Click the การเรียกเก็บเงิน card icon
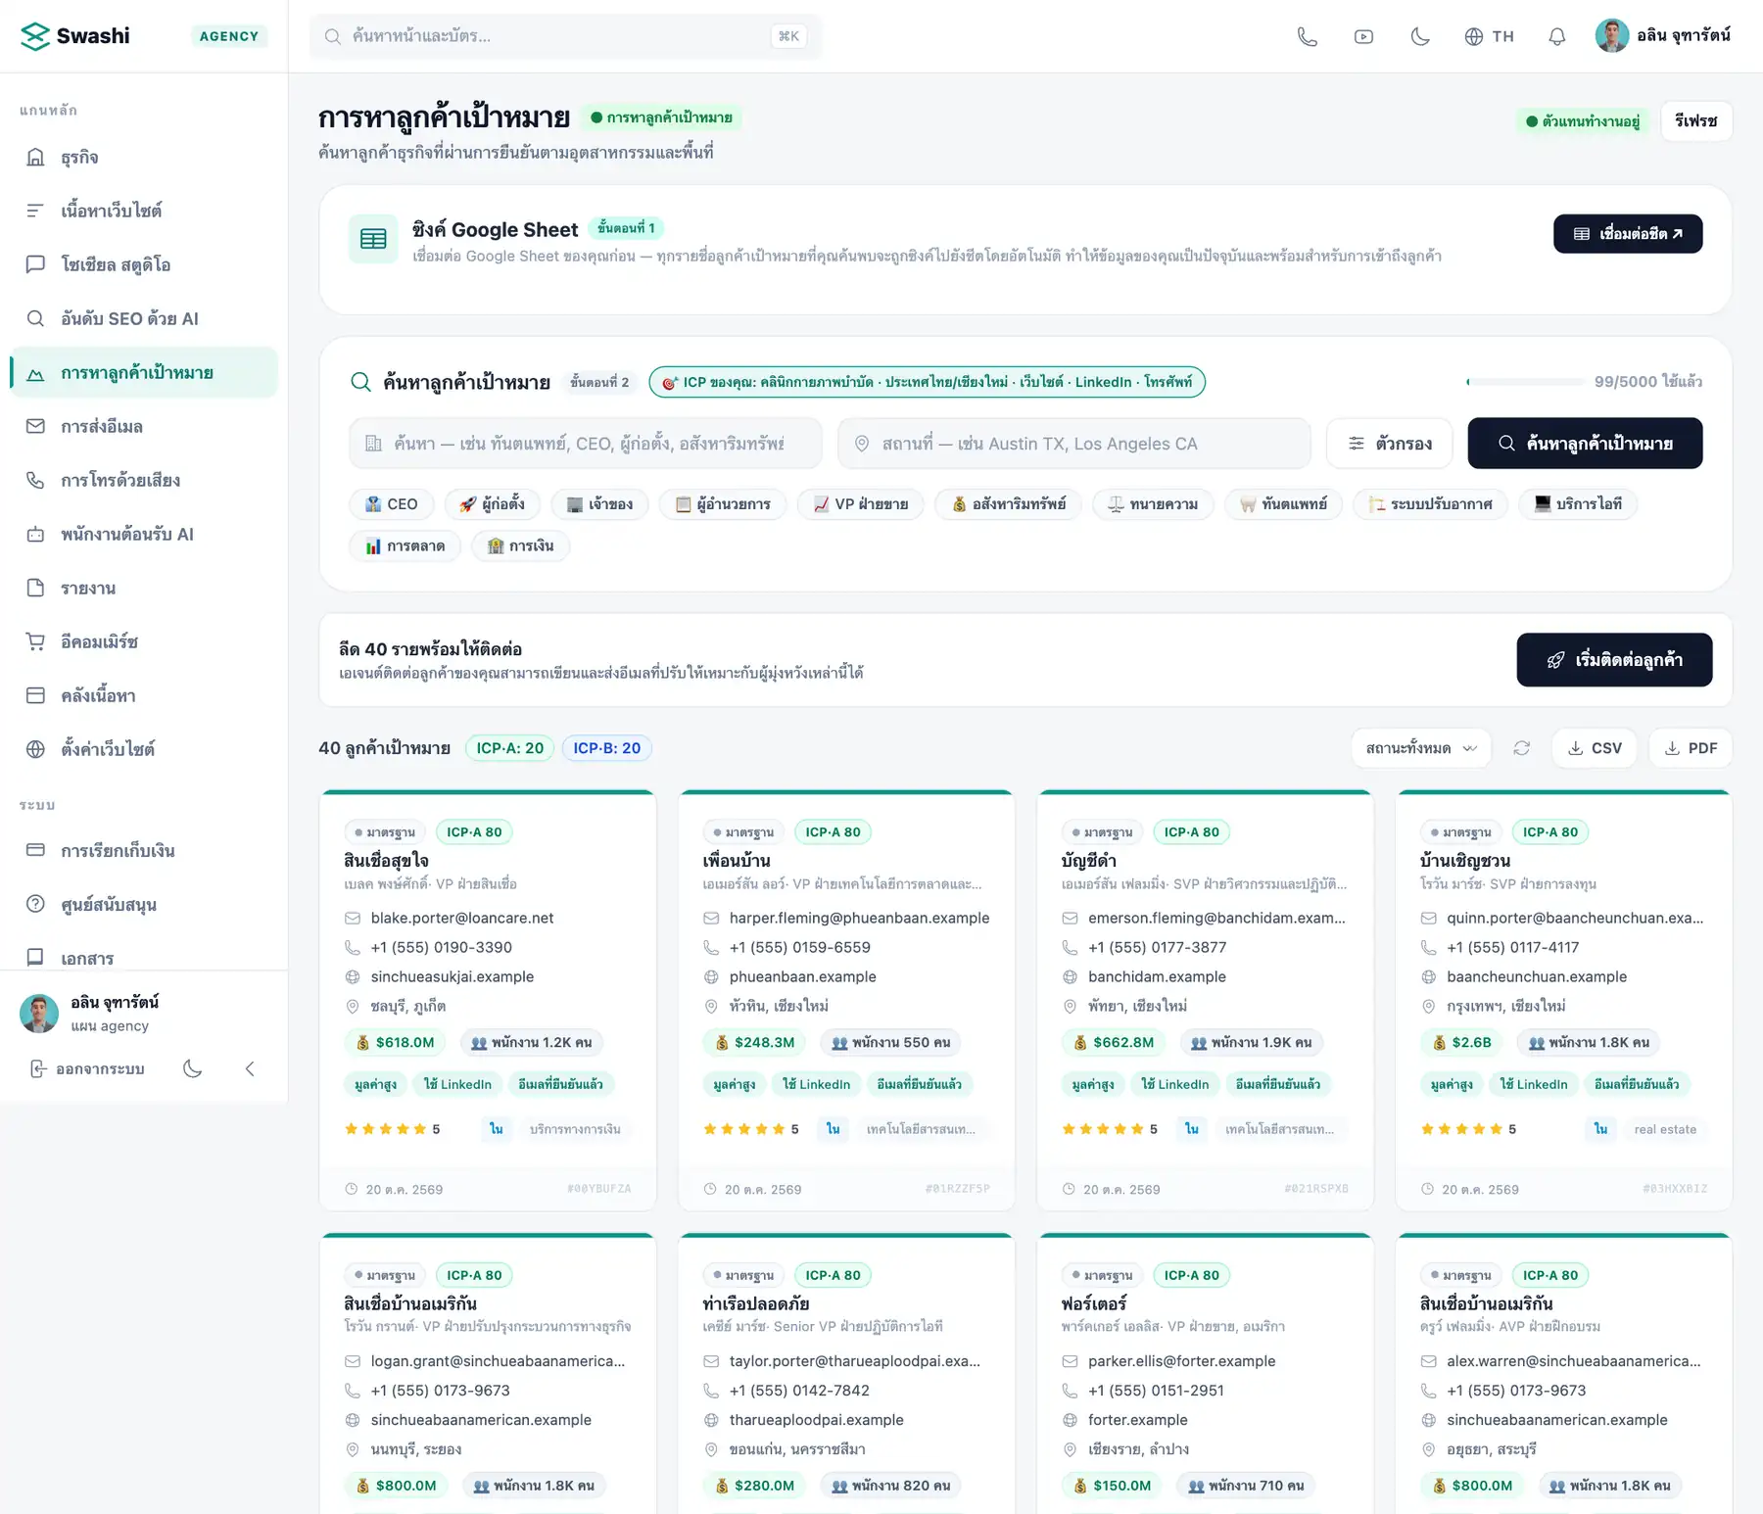This screenshot has height=1514, width=1763. coord(35,850)
